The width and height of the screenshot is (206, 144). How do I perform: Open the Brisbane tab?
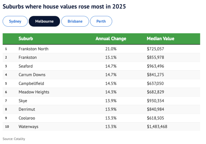(75, 21)
